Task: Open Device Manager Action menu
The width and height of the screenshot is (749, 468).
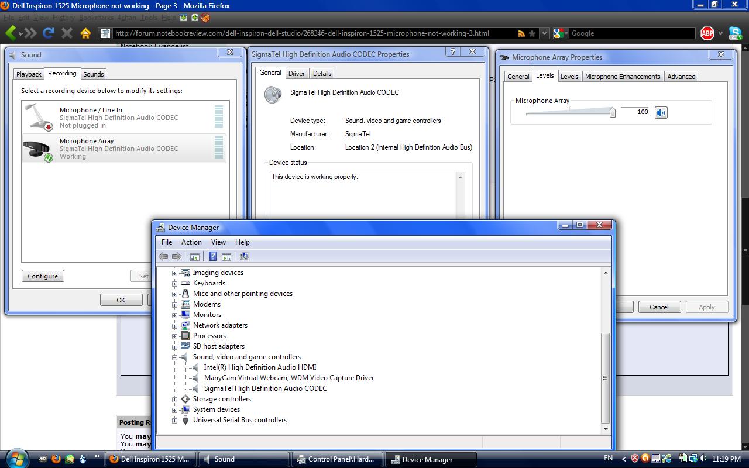Action: [x=191, y=242]
